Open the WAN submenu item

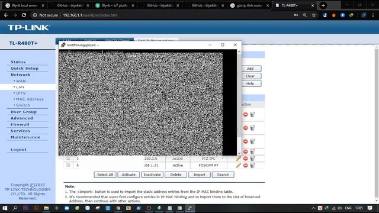[x=21, y=81]
